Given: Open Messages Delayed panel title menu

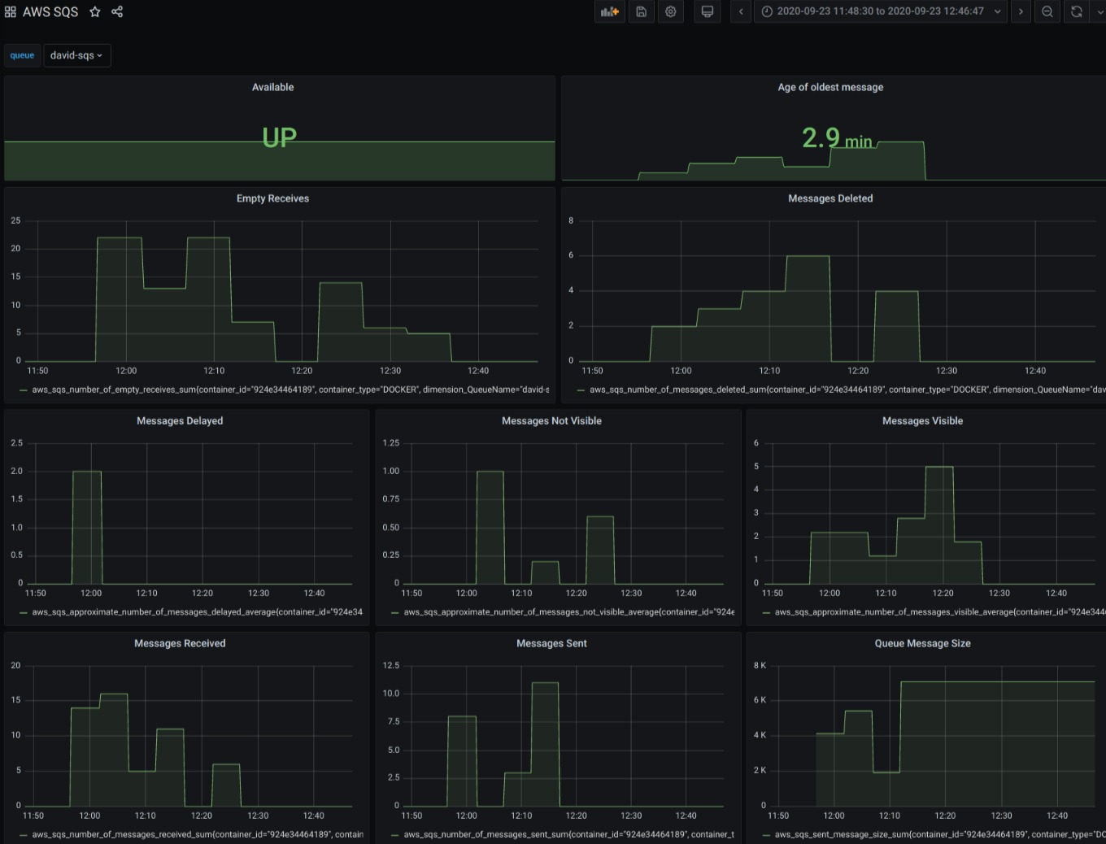Looking at the screenshot, I should tap(180, 420).
